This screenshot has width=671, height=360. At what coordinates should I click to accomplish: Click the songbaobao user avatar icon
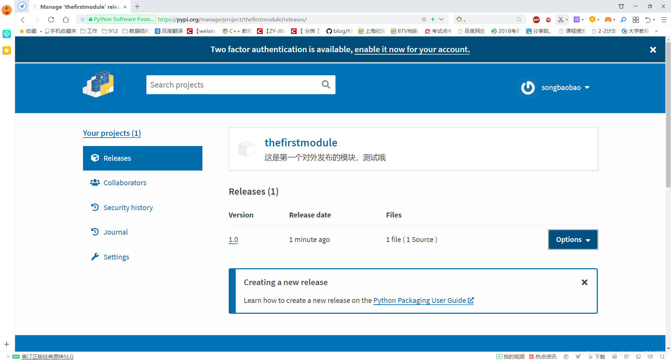[x=528, y=88]
